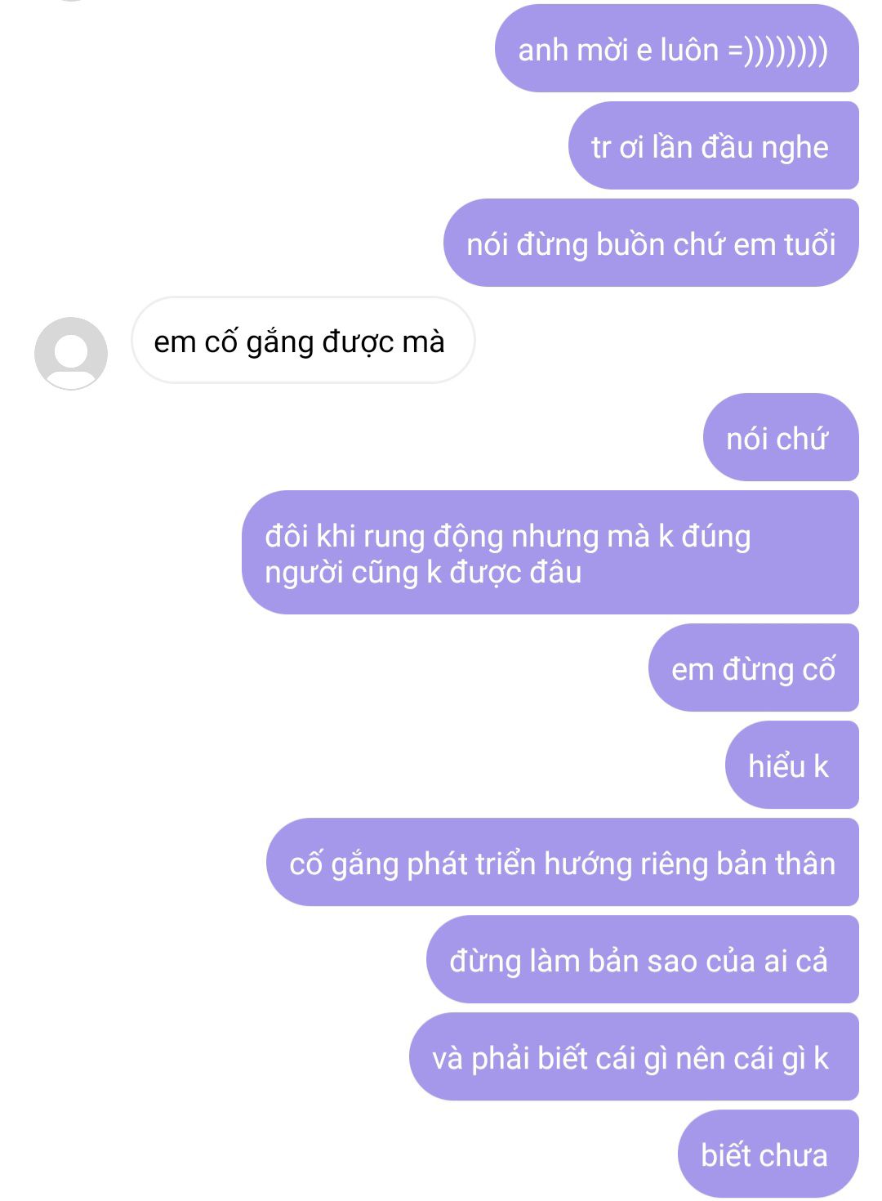Tap "đừng làm bản sao của ai cả"

pos(643,960)
